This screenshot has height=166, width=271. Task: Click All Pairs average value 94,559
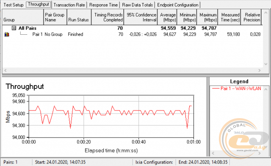pos(168,28)
